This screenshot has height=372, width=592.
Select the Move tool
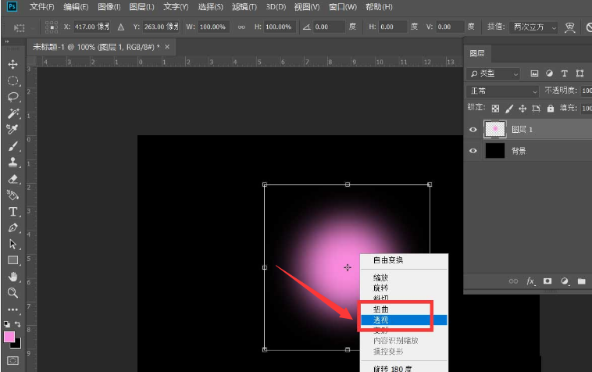point(12,64)
